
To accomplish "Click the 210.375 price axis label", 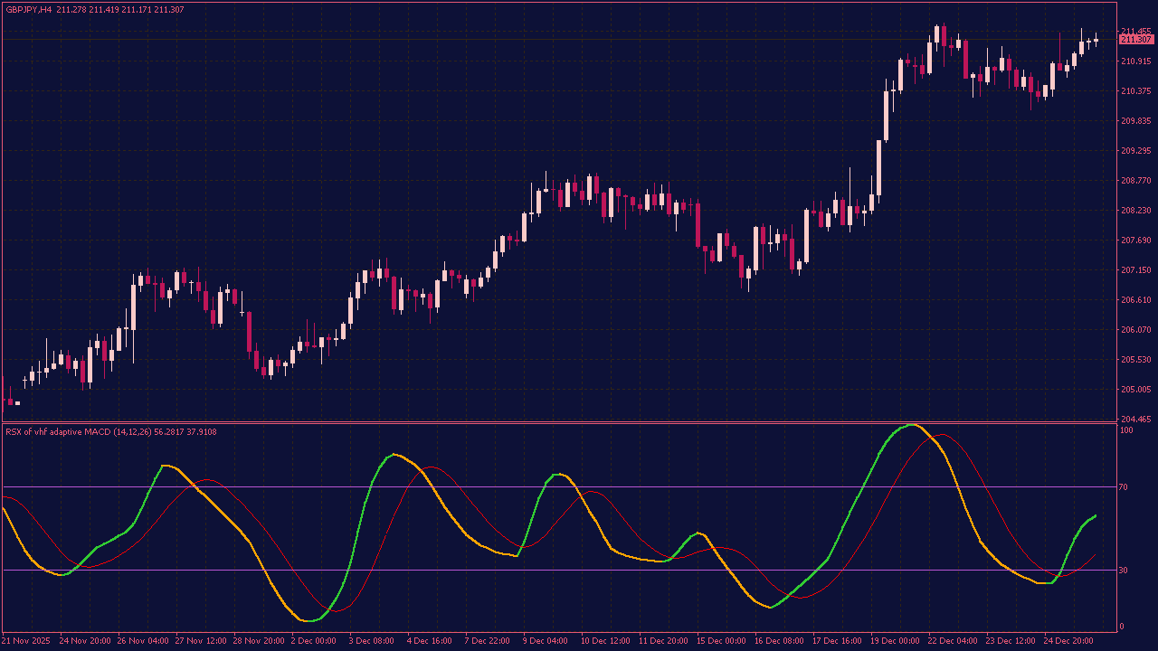I will coord(1135,91).
